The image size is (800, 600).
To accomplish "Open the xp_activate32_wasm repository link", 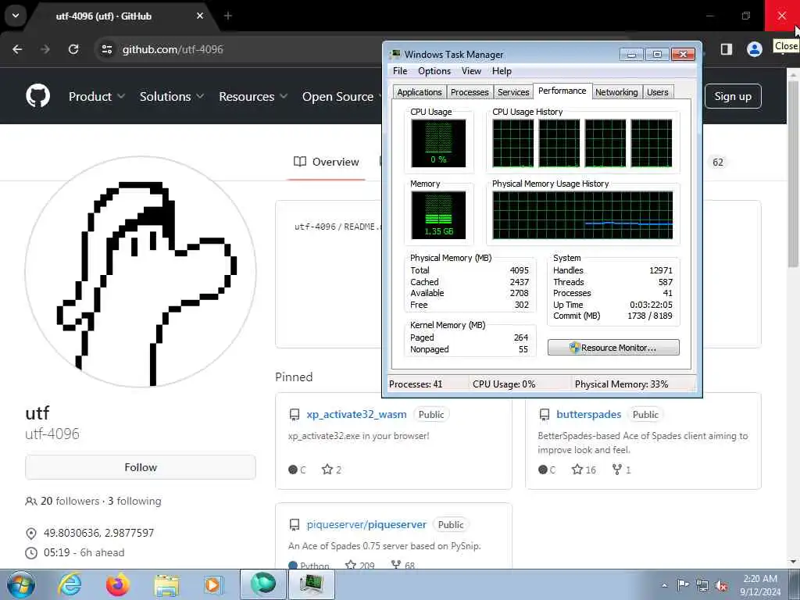I will coord(356,414).
